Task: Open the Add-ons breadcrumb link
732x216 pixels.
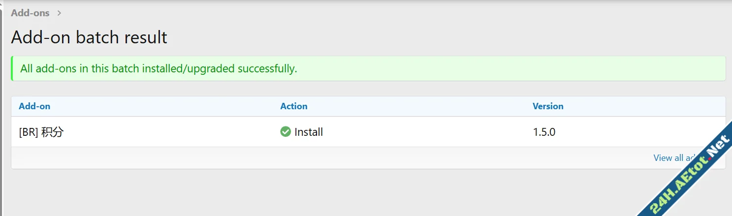Action: 30,13
